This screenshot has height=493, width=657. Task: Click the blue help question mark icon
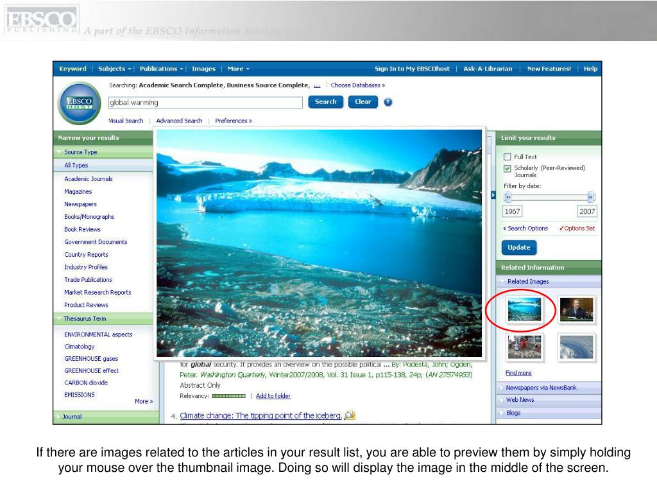click(x=388, y=102)
